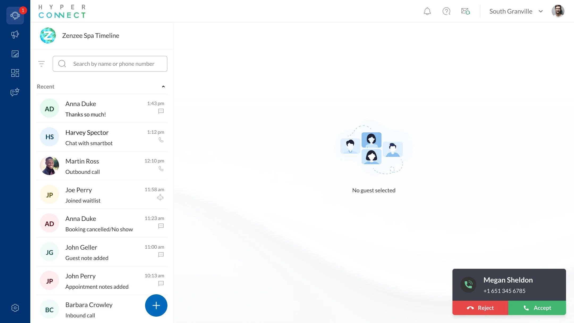Accept the incoming call from Megan Sheldon

coord(537,308)
